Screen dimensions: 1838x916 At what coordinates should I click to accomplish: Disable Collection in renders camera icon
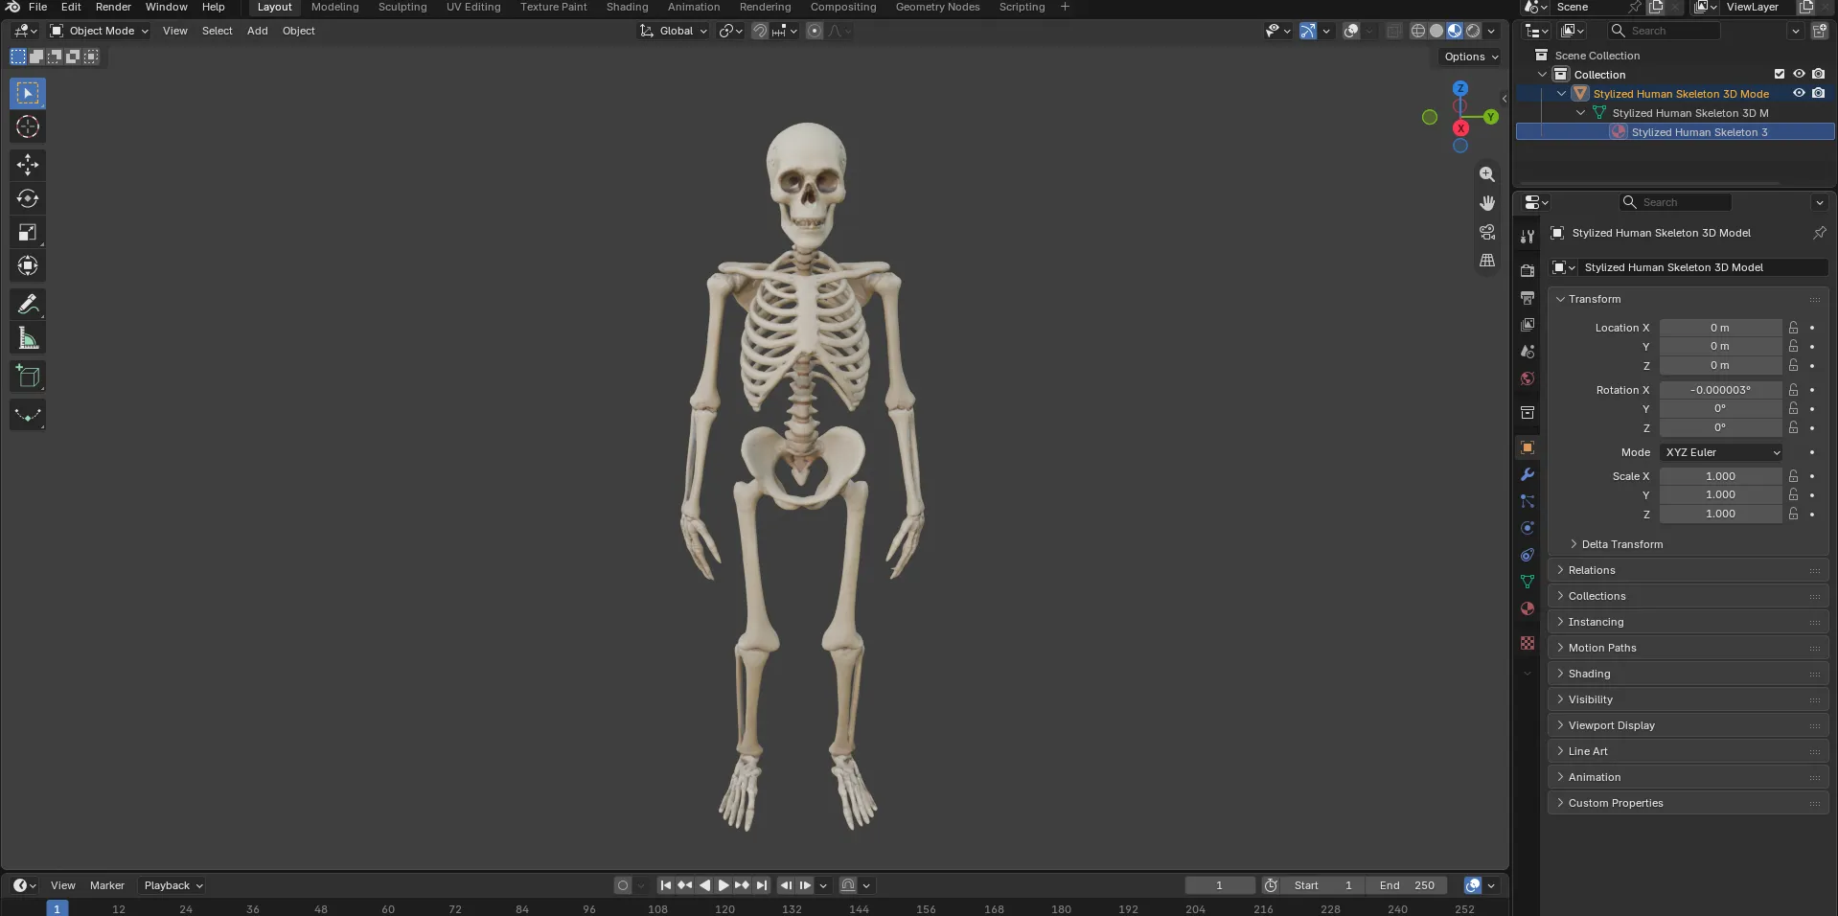[1818, 74]
